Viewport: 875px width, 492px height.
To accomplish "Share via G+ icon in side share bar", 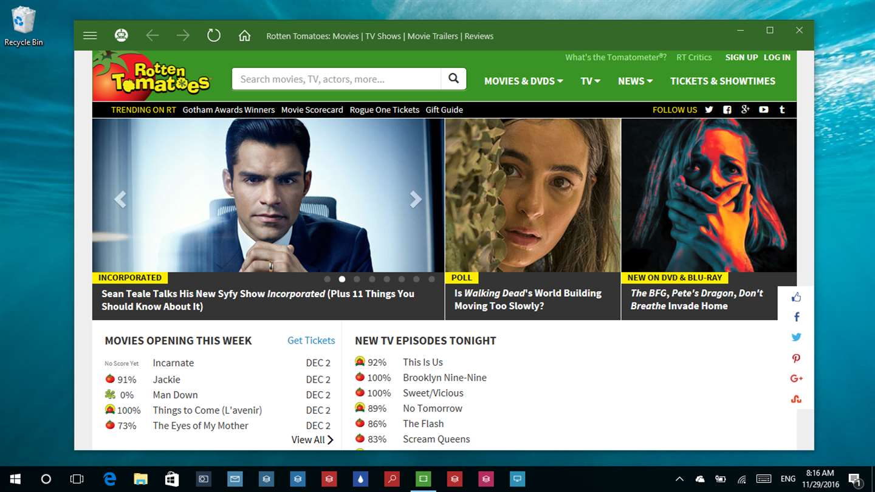I will pyautogui.click(x=797, y=378).
